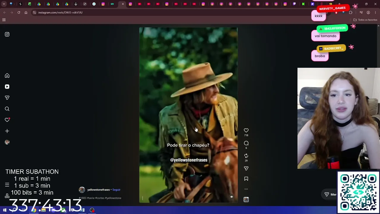The width and height of the screenshot is (380, 214).
Task: Open the reel audio thumbnail
Action: [x=246, y=199]
